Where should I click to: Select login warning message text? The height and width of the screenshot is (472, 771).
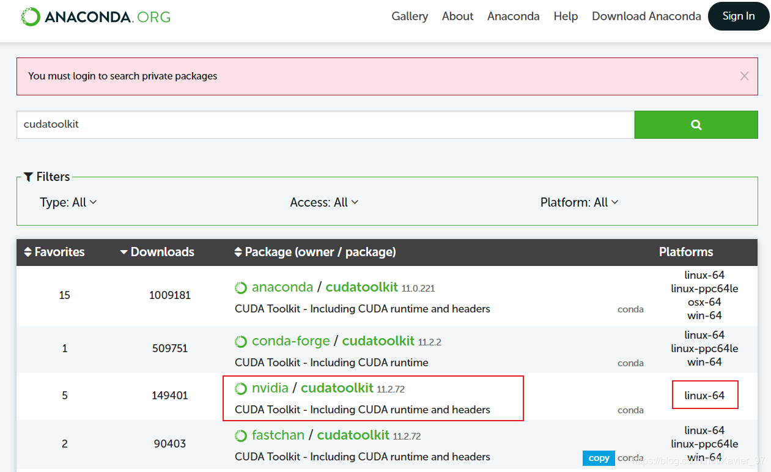123,76
